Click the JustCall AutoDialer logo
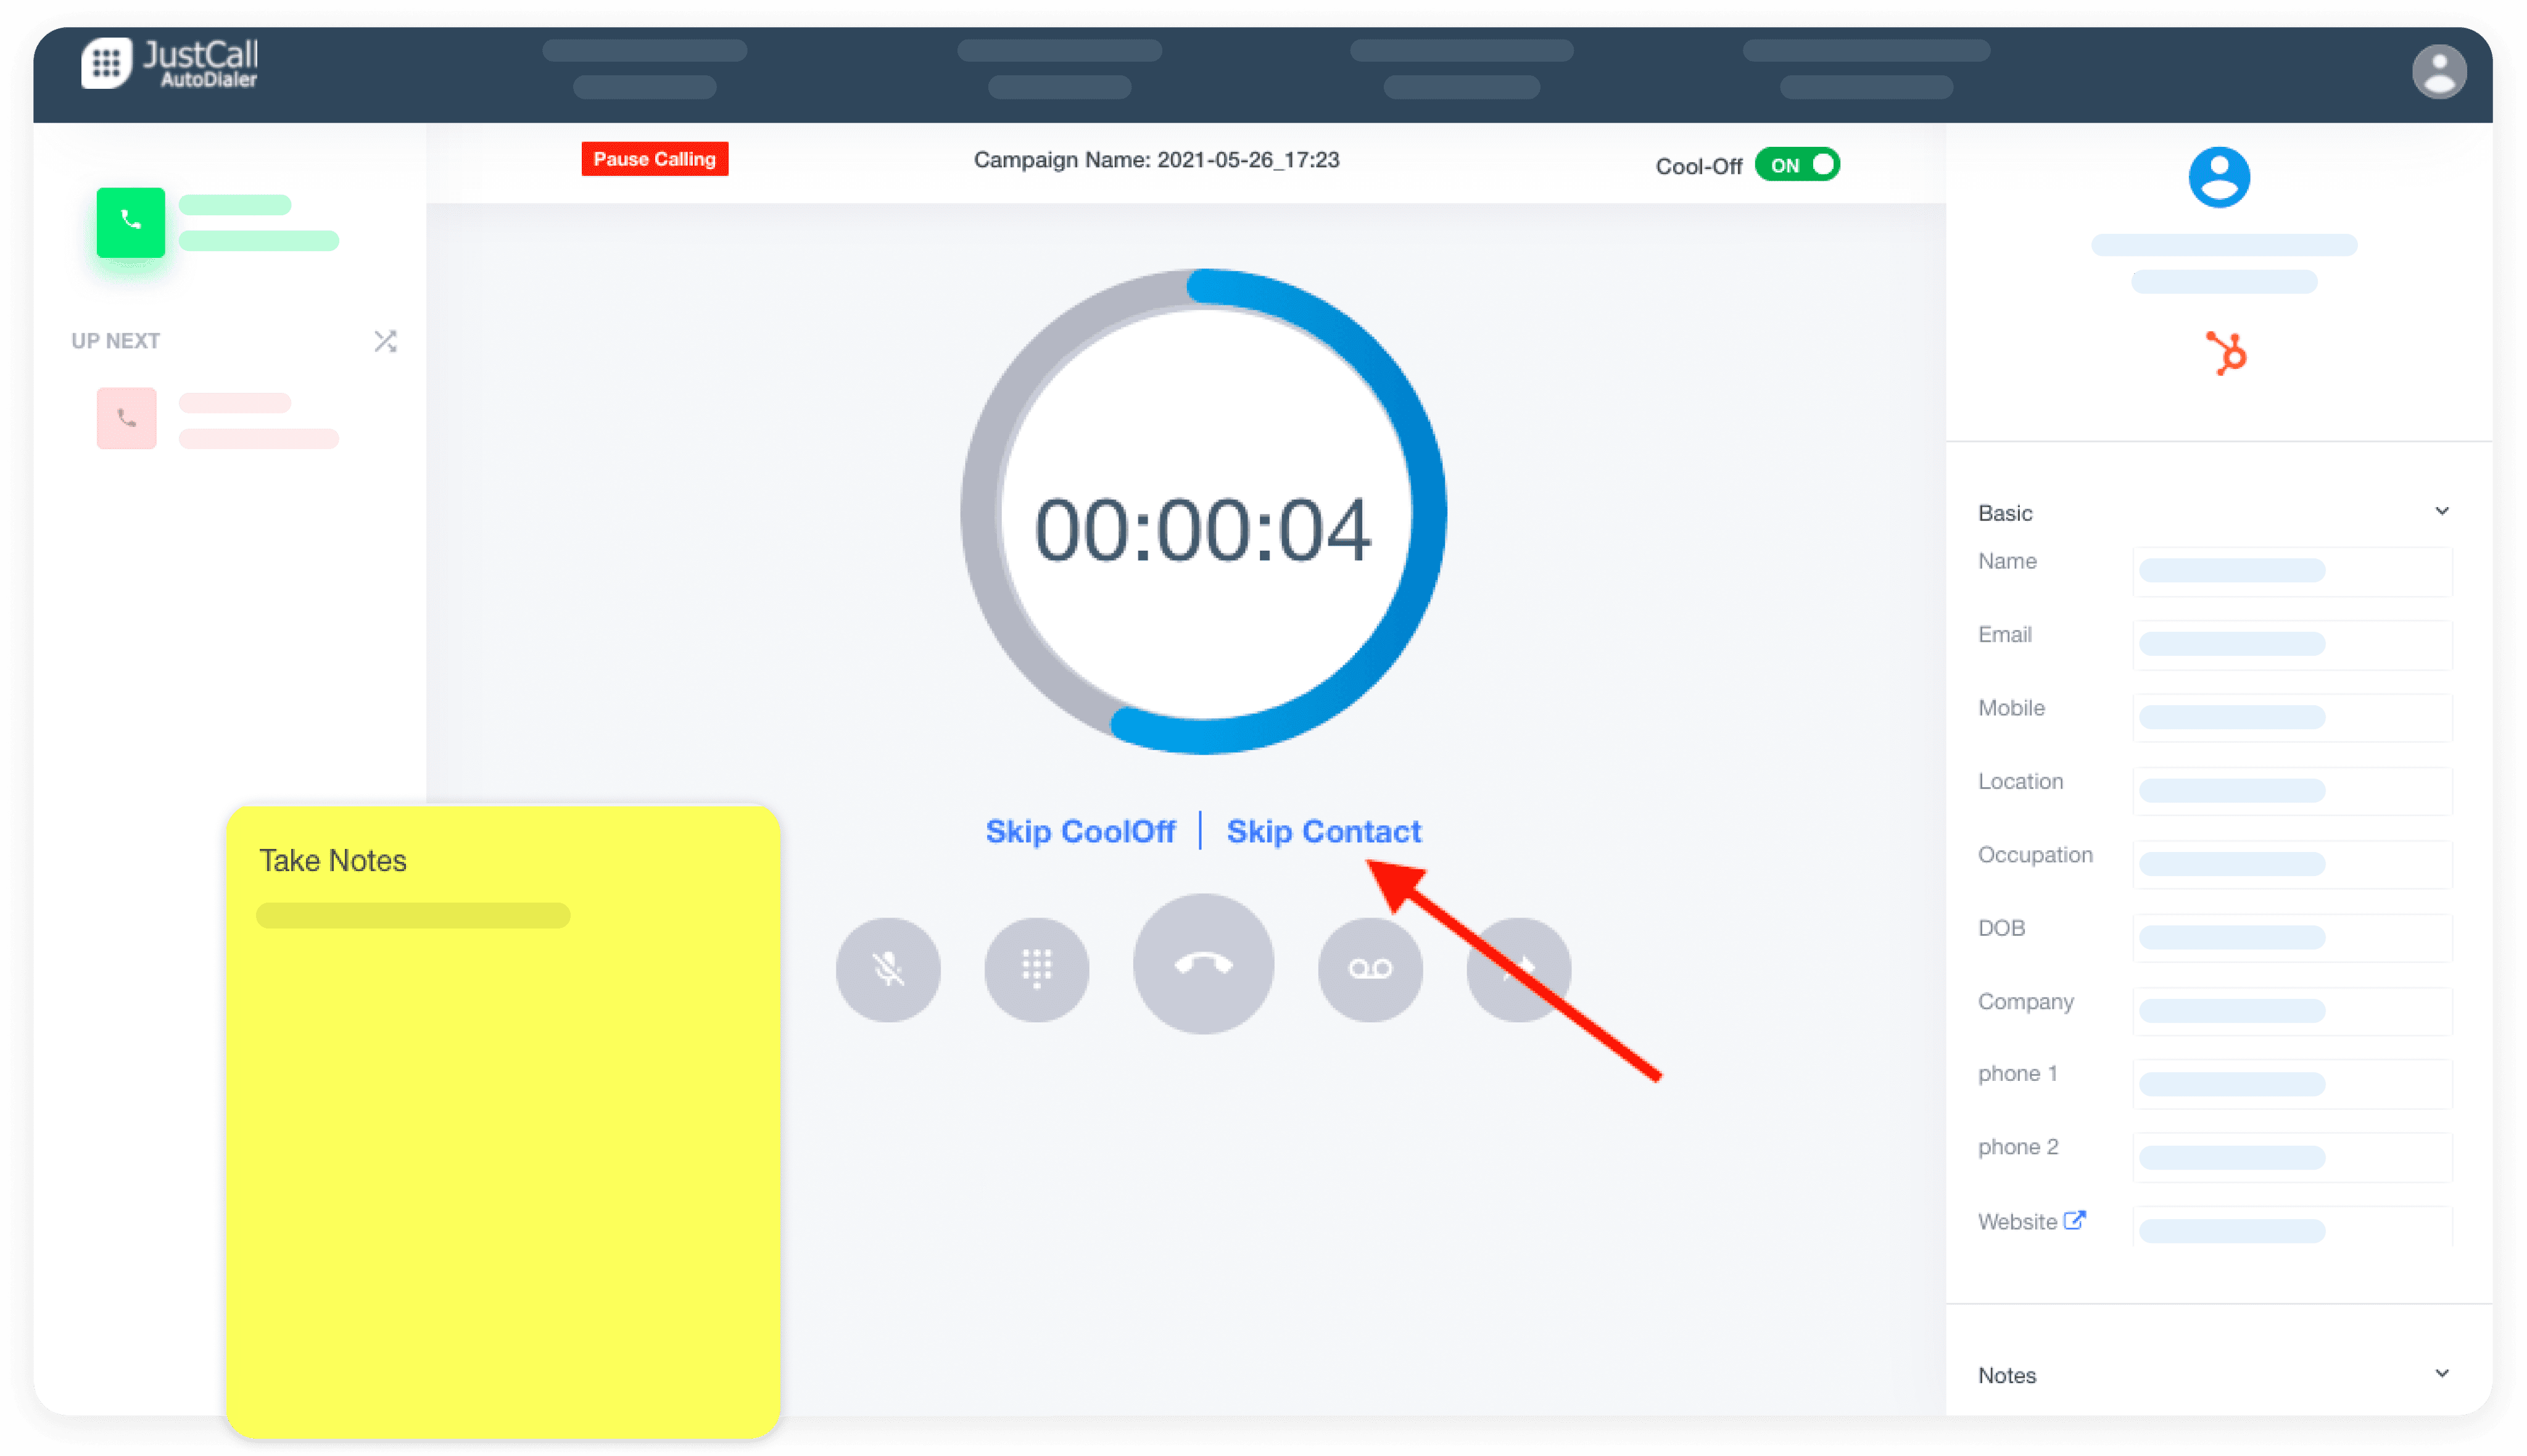2527x1456 pixels. (x=170, y=64)
